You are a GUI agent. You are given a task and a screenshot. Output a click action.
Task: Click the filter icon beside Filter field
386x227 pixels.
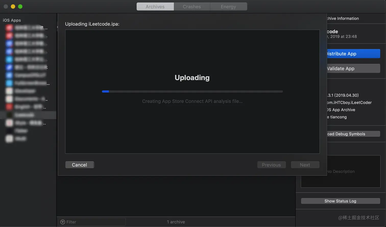pyautogui.click(x=63, y=222)
